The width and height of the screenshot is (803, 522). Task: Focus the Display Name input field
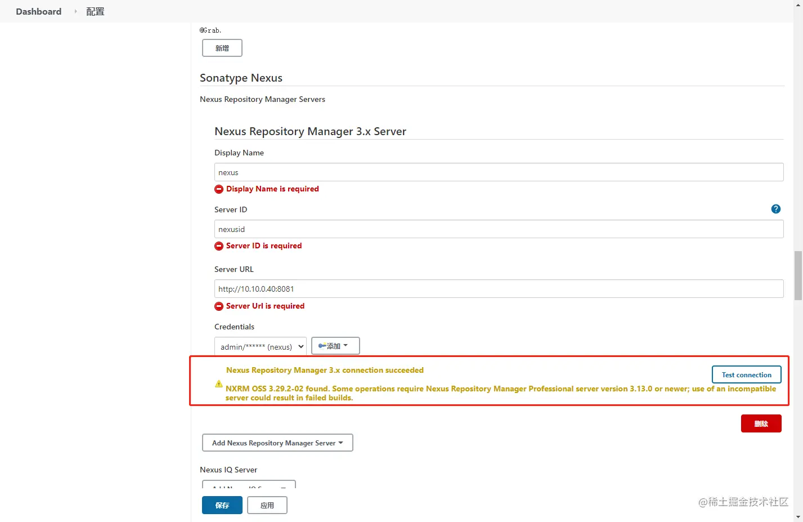(499, 172)
